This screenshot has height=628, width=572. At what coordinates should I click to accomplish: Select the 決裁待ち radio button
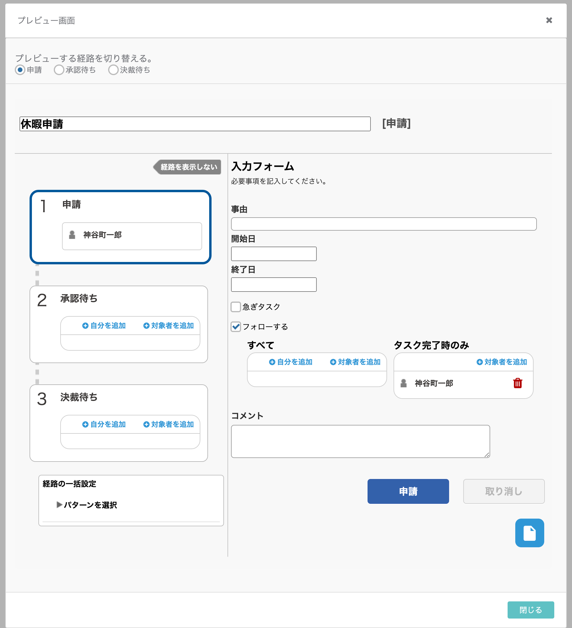click(113, 70)
